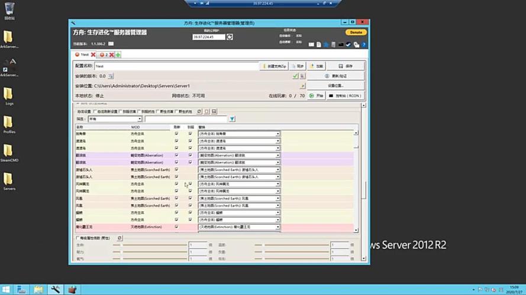Viewport: 526px width, 295px height.
Task: Click the save disk icon in the dino settings toolbar
Action: click(x=214, y=112)
